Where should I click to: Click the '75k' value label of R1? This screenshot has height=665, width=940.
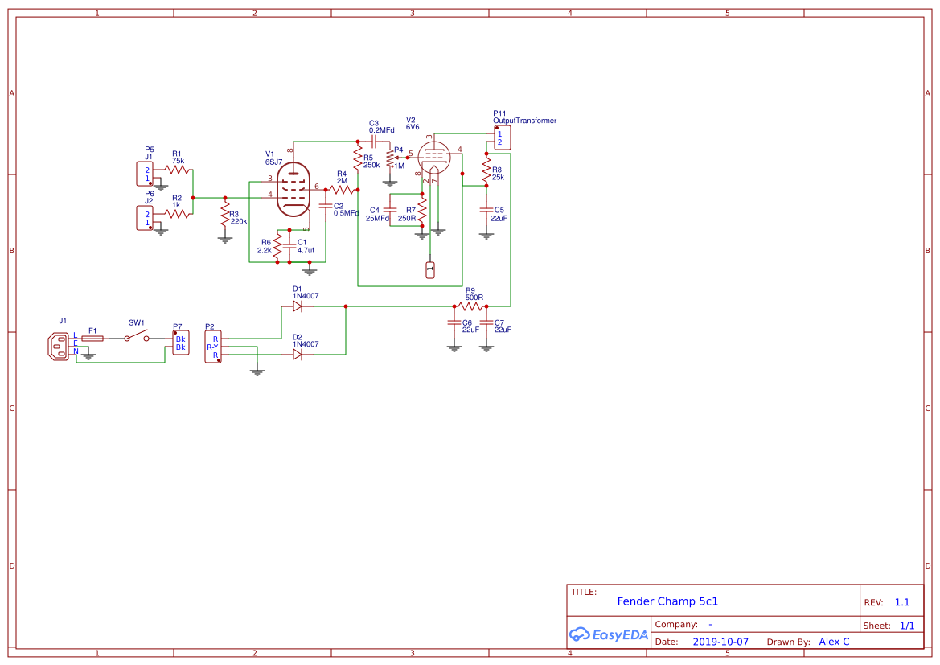coord(178,162)
